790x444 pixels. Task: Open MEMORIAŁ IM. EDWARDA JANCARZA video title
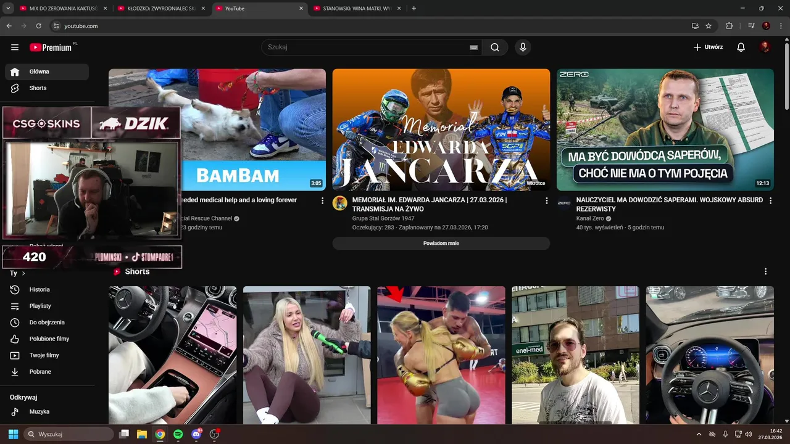pos(430,205)
